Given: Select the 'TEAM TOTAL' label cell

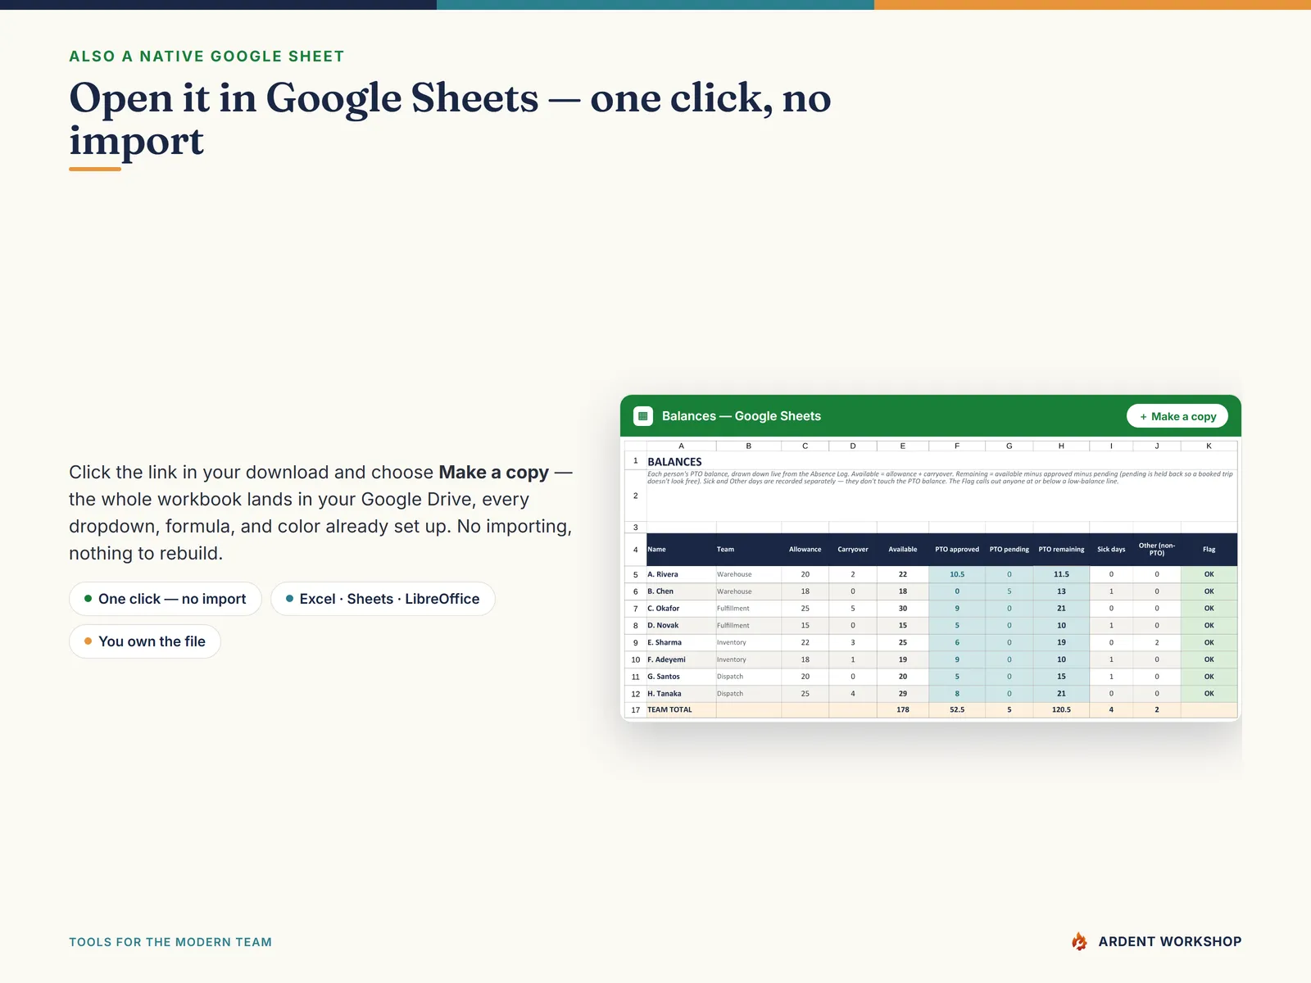Looking at the screenshot, I should pyautogui.click(x=681, y=710).
